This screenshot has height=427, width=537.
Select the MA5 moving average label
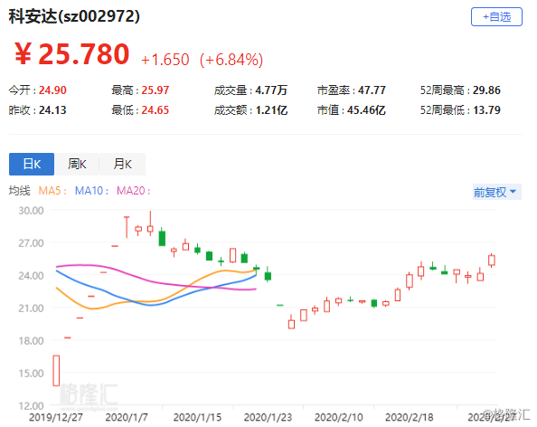pos(52,191)
